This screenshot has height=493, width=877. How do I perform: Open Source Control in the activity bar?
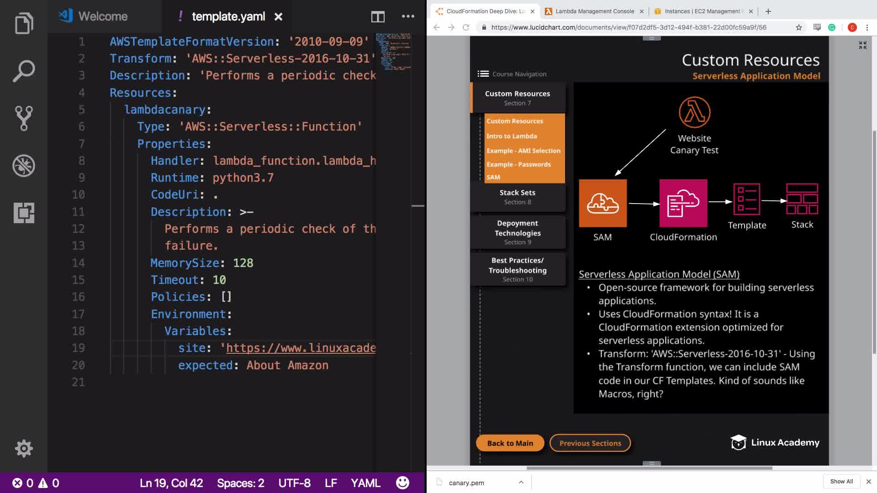pyautogui.click(x=24, y=118)
